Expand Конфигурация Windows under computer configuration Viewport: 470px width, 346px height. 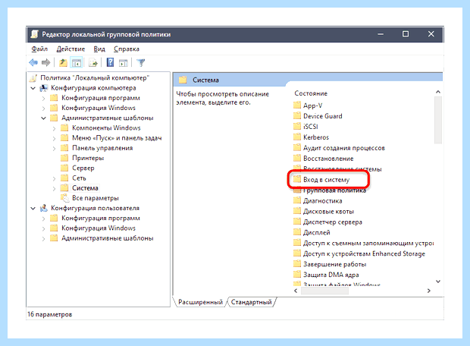[x=44, y=108]
